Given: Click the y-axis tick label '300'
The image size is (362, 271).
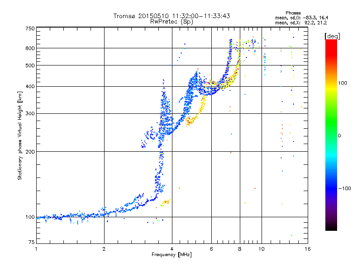Looking at the screenshot, I should pos(30,114).
